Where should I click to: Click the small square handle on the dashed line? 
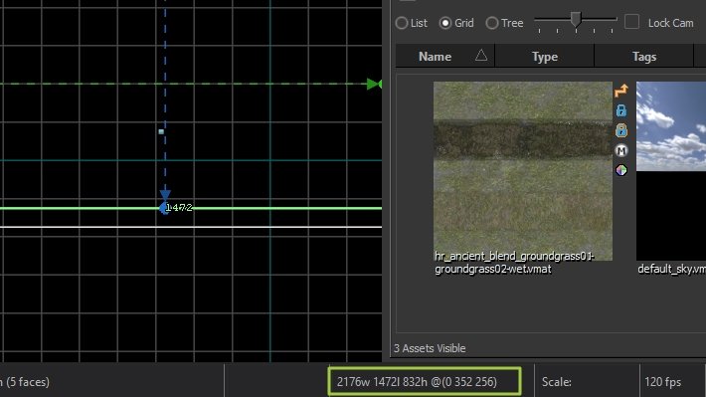161,131
